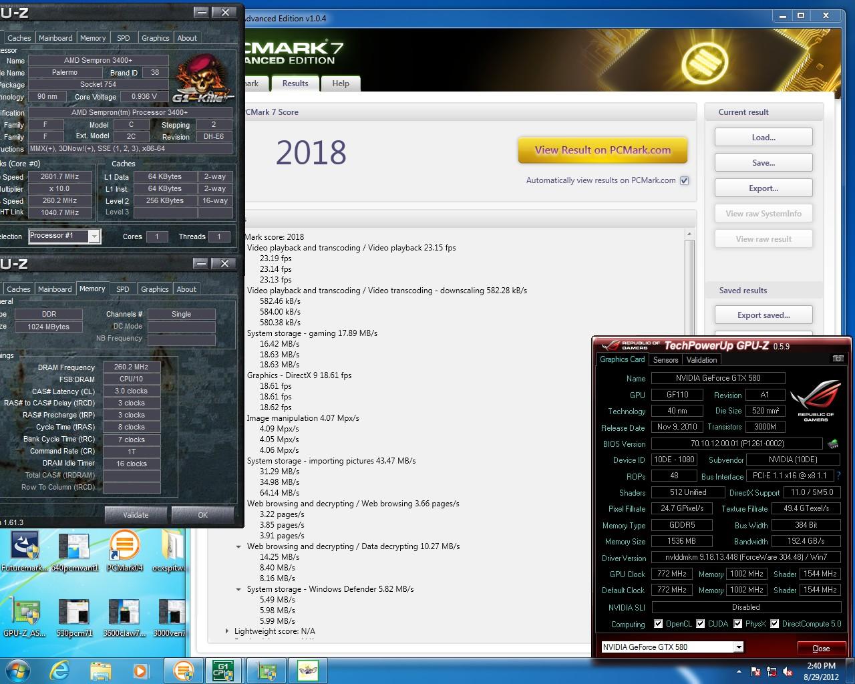Image resolution: width=855 pixels, height=684 pixels.
Task: Switch to G1 CPU-Z taskbar button
Action: point(223,670)
